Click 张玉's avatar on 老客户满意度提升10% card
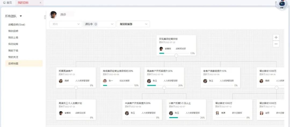290x127 pixels. click(205, 81)
